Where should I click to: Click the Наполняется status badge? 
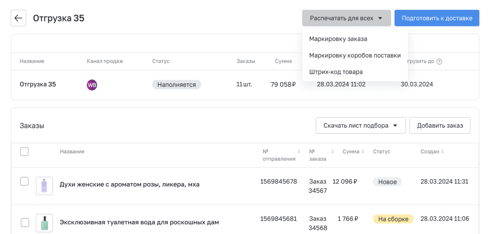pos(176,85)
